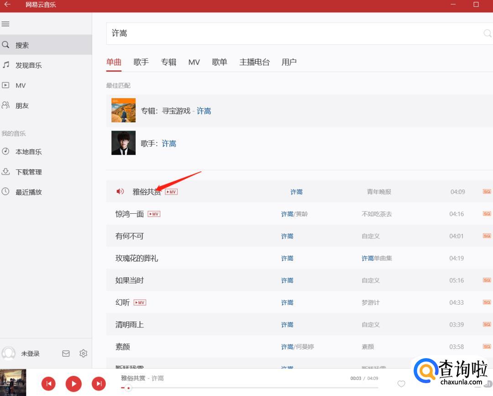The height and width of the screenshot is (396, 493).
Task: Open the settings gear icon
Action: pos(84,354)
